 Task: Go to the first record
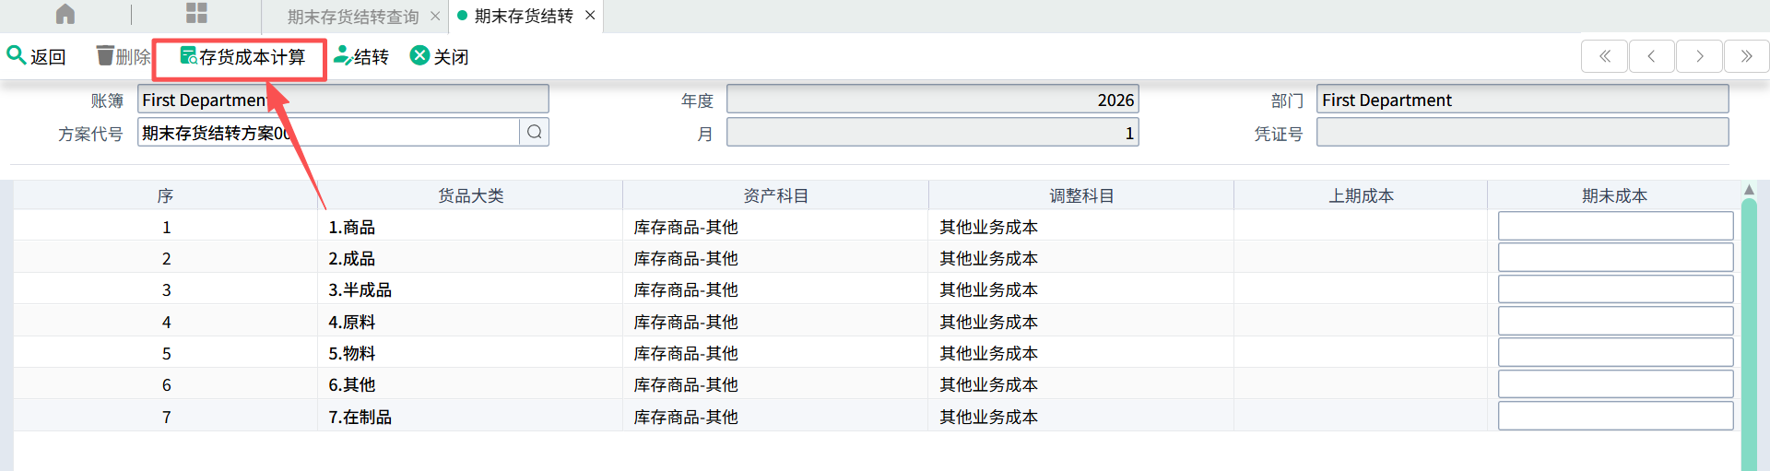[1604, 56]
